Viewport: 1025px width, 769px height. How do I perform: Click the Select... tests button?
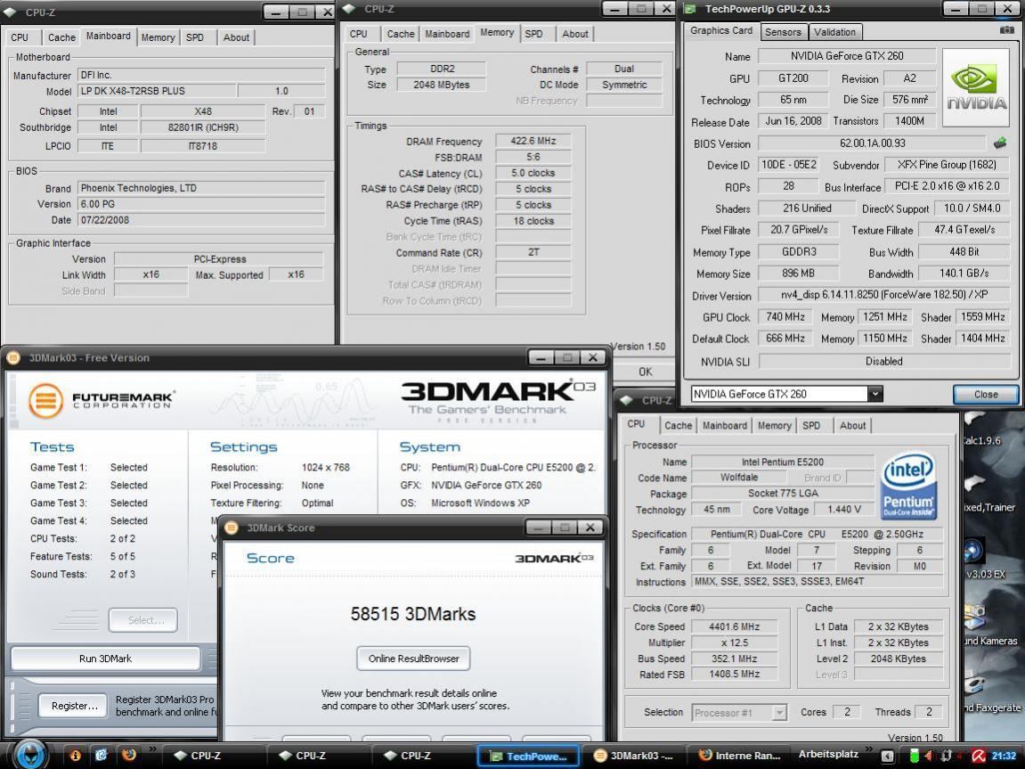coord(143,620)
